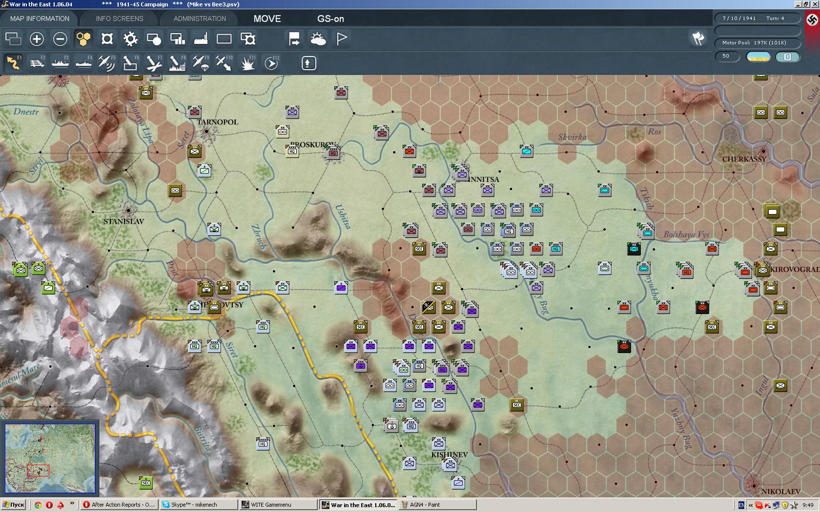Select the F6 bomb unit mode
Viewport: 820px width, 512px height.
coord(130,63)
